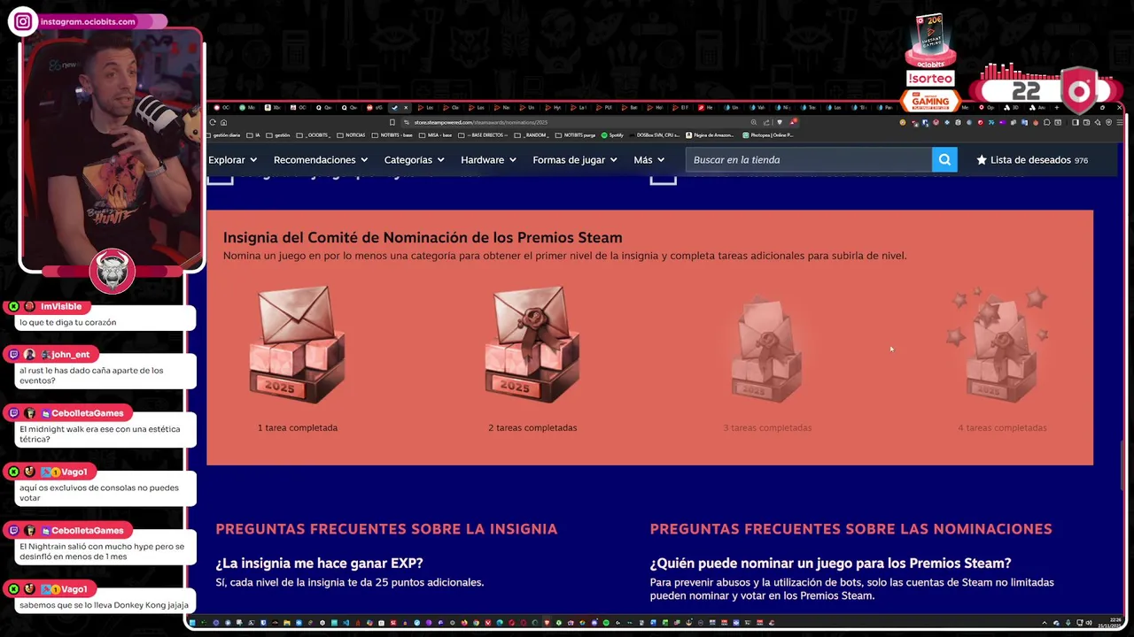This screenshot has width=1134, height=637.
Task: Read '¿La insignia me hace ganar EXP?' question
Action: point(319,563)
